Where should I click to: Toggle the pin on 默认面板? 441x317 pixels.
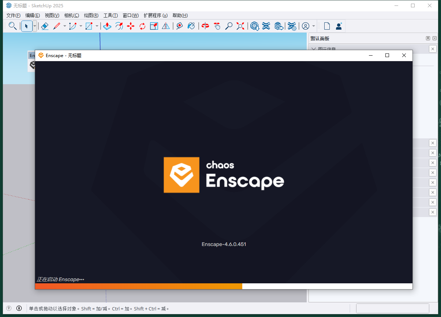click(428, 38)
